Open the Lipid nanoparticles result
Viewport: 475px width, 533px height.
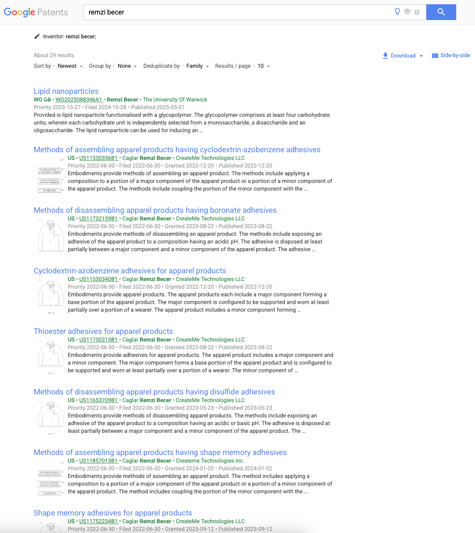pos(66,91)
